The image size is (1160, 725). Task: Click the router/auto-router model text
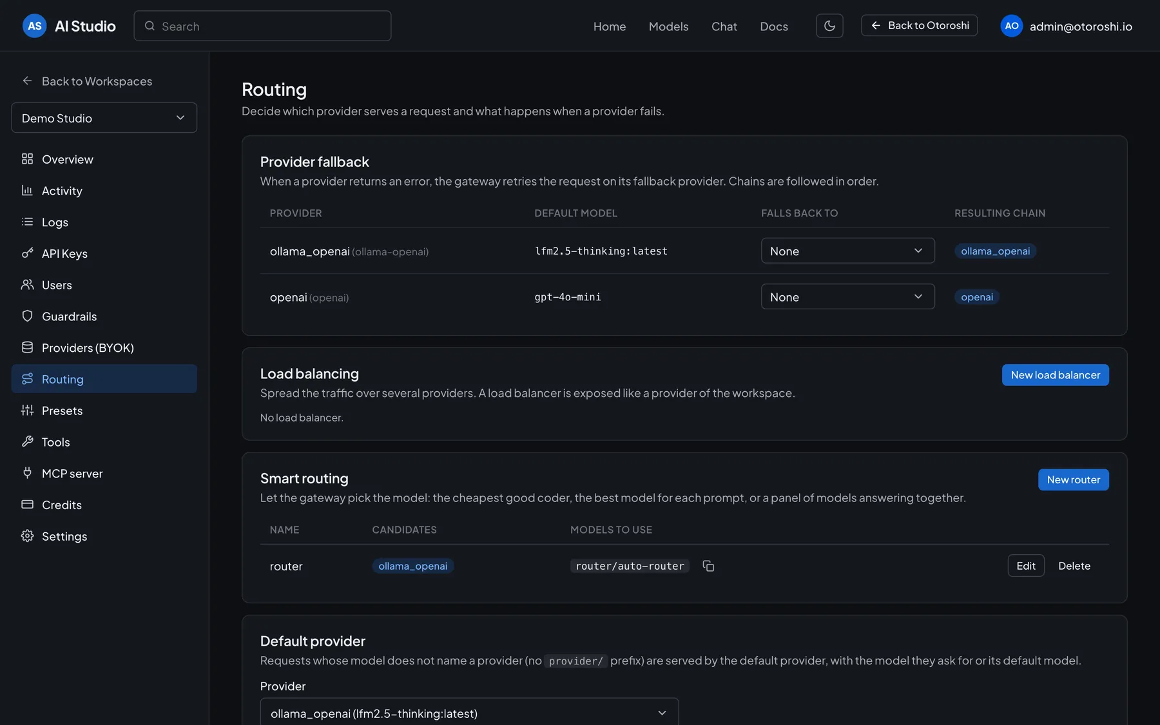[630, 566]
